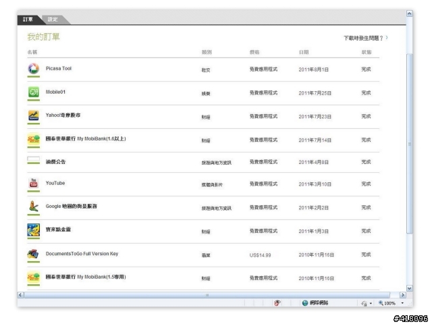Select 完成 status in Picasa Tool row
The height and width of the screenshot is (324, 432).
coord(366,70)
